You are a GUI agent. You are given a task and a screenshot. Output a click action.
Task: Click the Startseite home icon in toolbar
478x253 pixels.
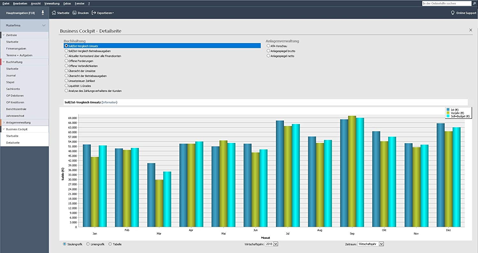[54, 13]
